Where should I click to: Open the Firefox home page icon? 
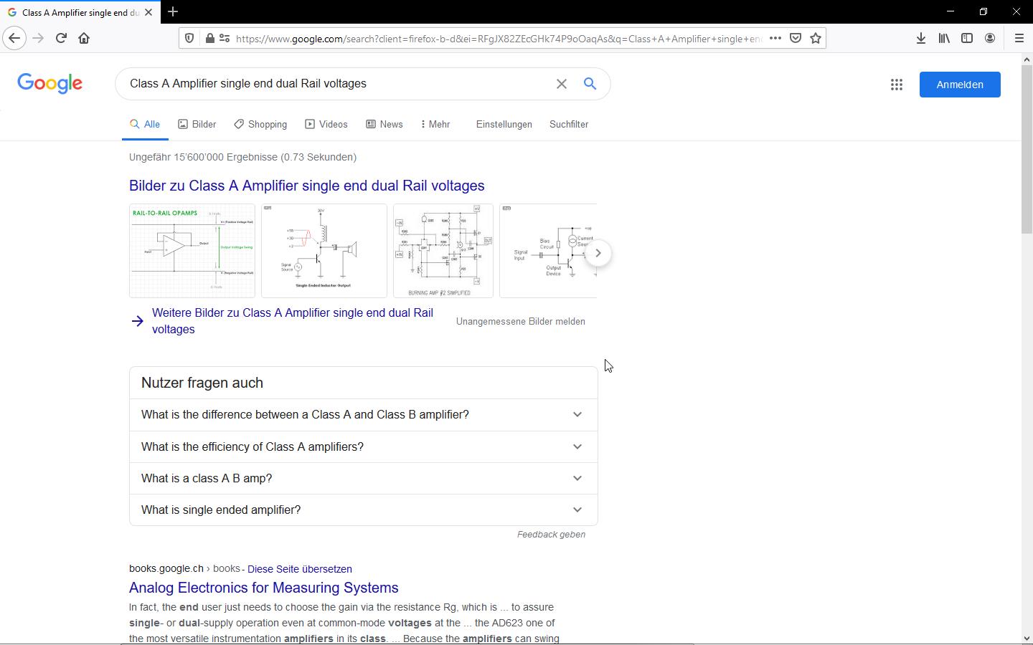click(x=84, y=38)
